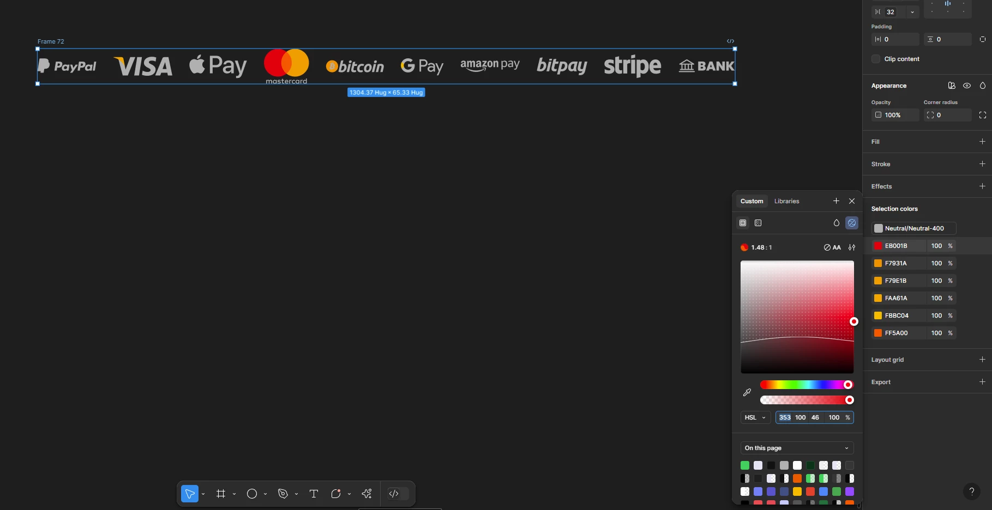Click F79E1B hex color value
Image resolution: width=992 pixels, height=510 pixels.
point(895,281)
